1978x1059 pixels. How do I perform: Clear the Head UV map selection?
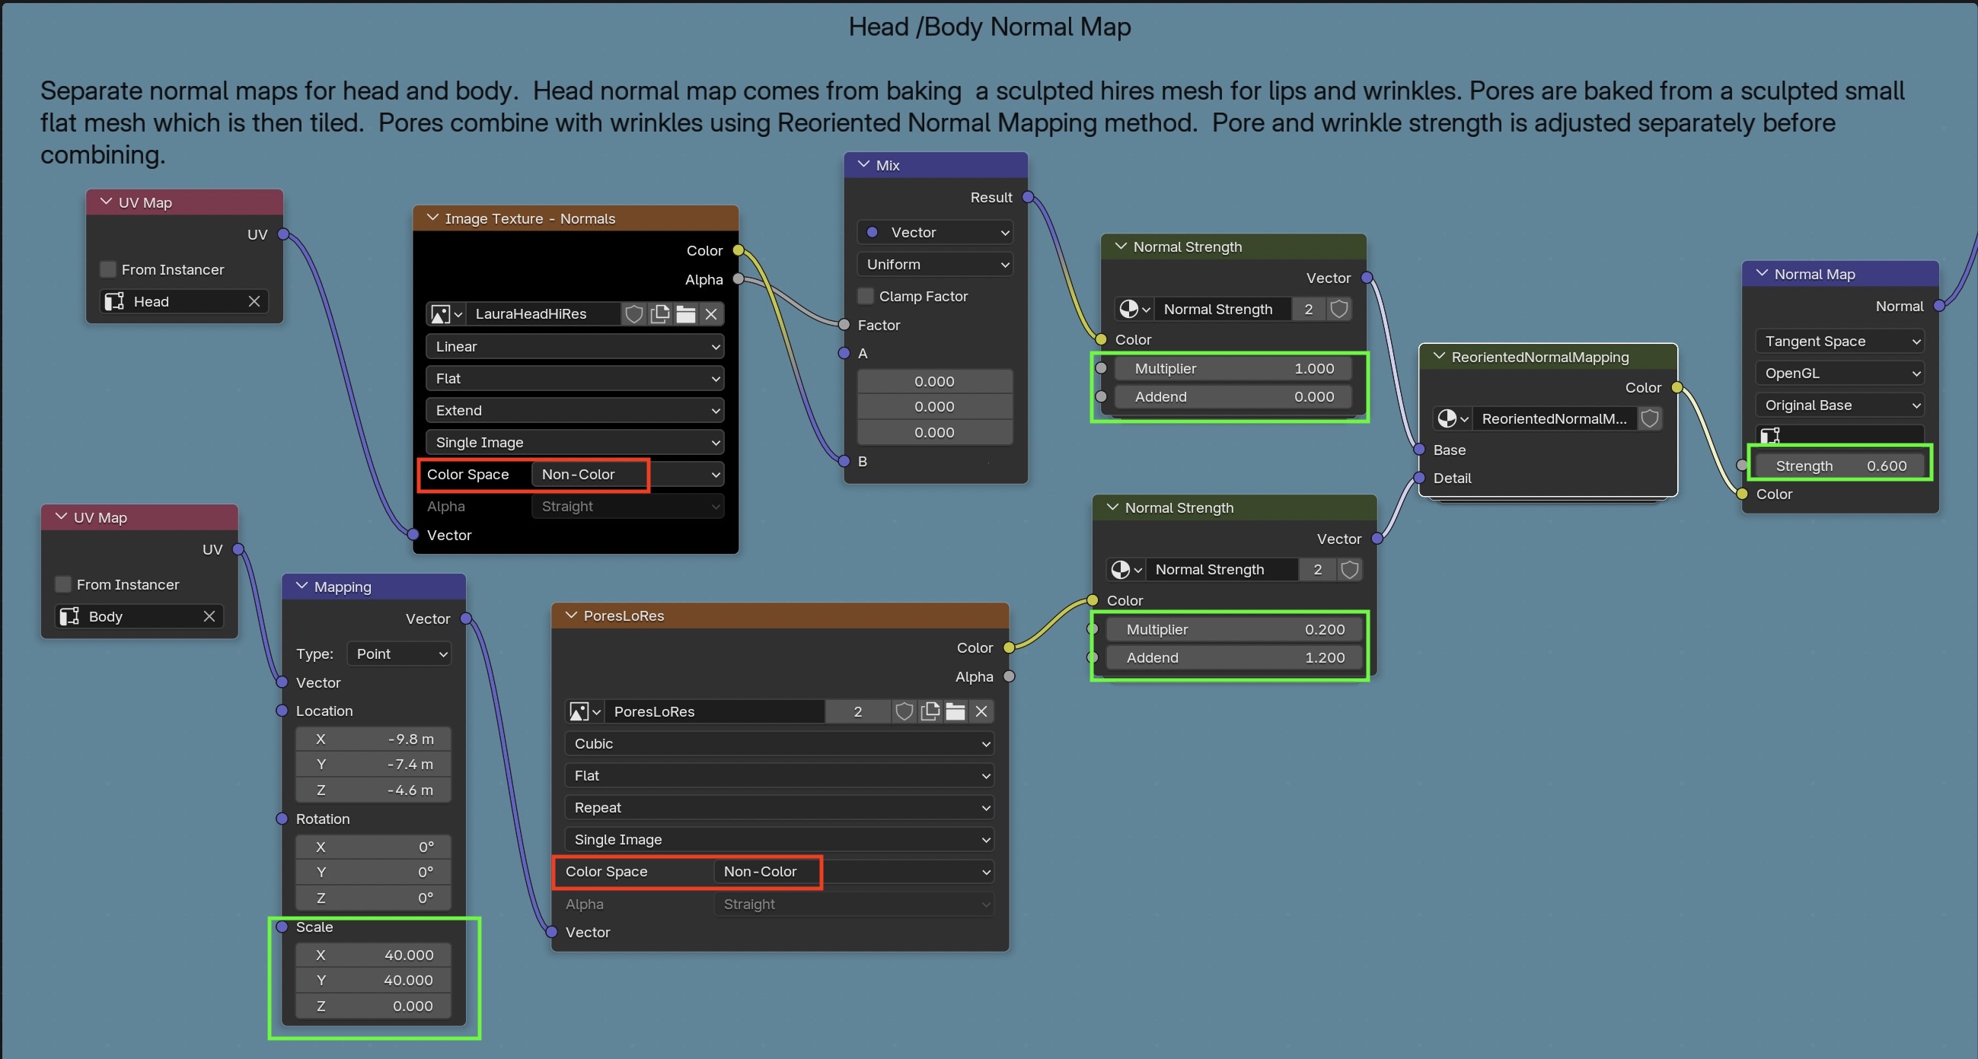click(254, 301)
